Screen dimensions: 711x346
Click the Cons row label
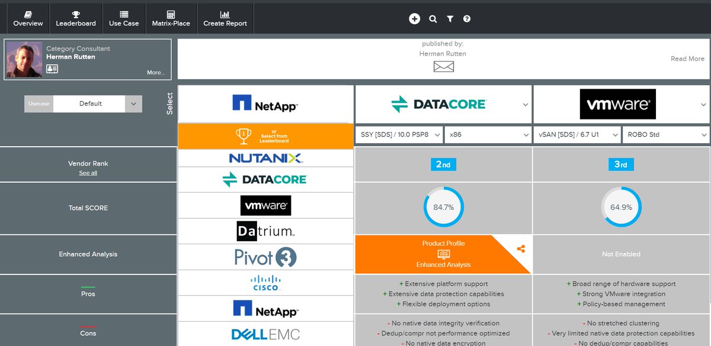click(88, 333)
